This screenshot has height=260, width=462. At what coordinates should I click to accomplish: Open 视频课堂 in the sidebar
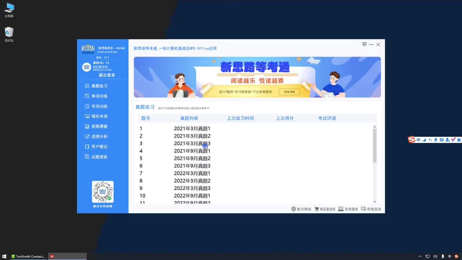point(96,126)
